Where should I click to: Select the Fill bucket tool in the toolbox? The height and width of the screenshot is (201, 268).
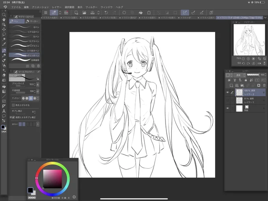[4, 86]
